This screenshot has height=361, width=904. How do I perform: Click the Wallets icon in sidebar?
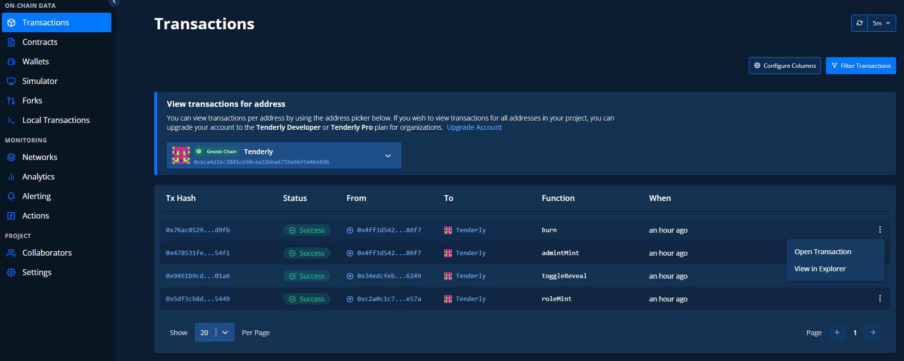coord(11,61)
